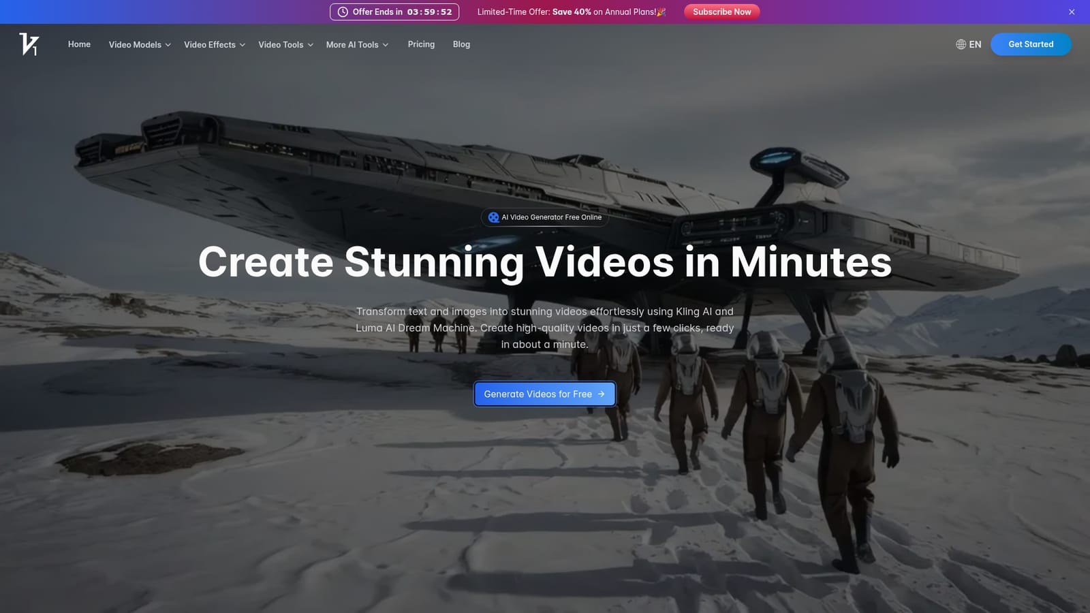Expand the Video Effects dropdown
The width and height of the screenshot is (1090, 613).
pos(215,44)
